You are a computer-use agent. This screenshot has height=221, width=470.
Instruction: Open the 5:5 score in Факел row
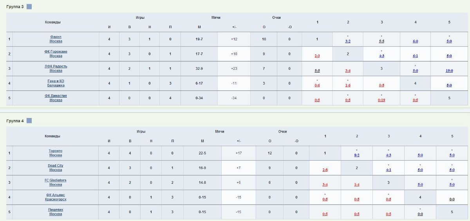pyautogui.click(x=381, y=41)
